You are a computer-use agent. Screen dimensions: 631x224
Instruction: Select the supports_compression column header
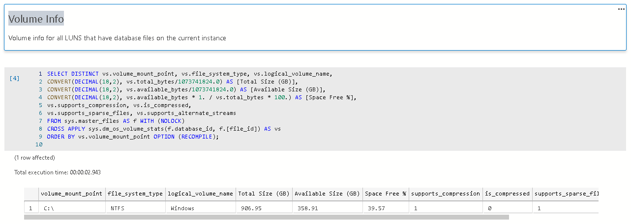tap(445, 194)
